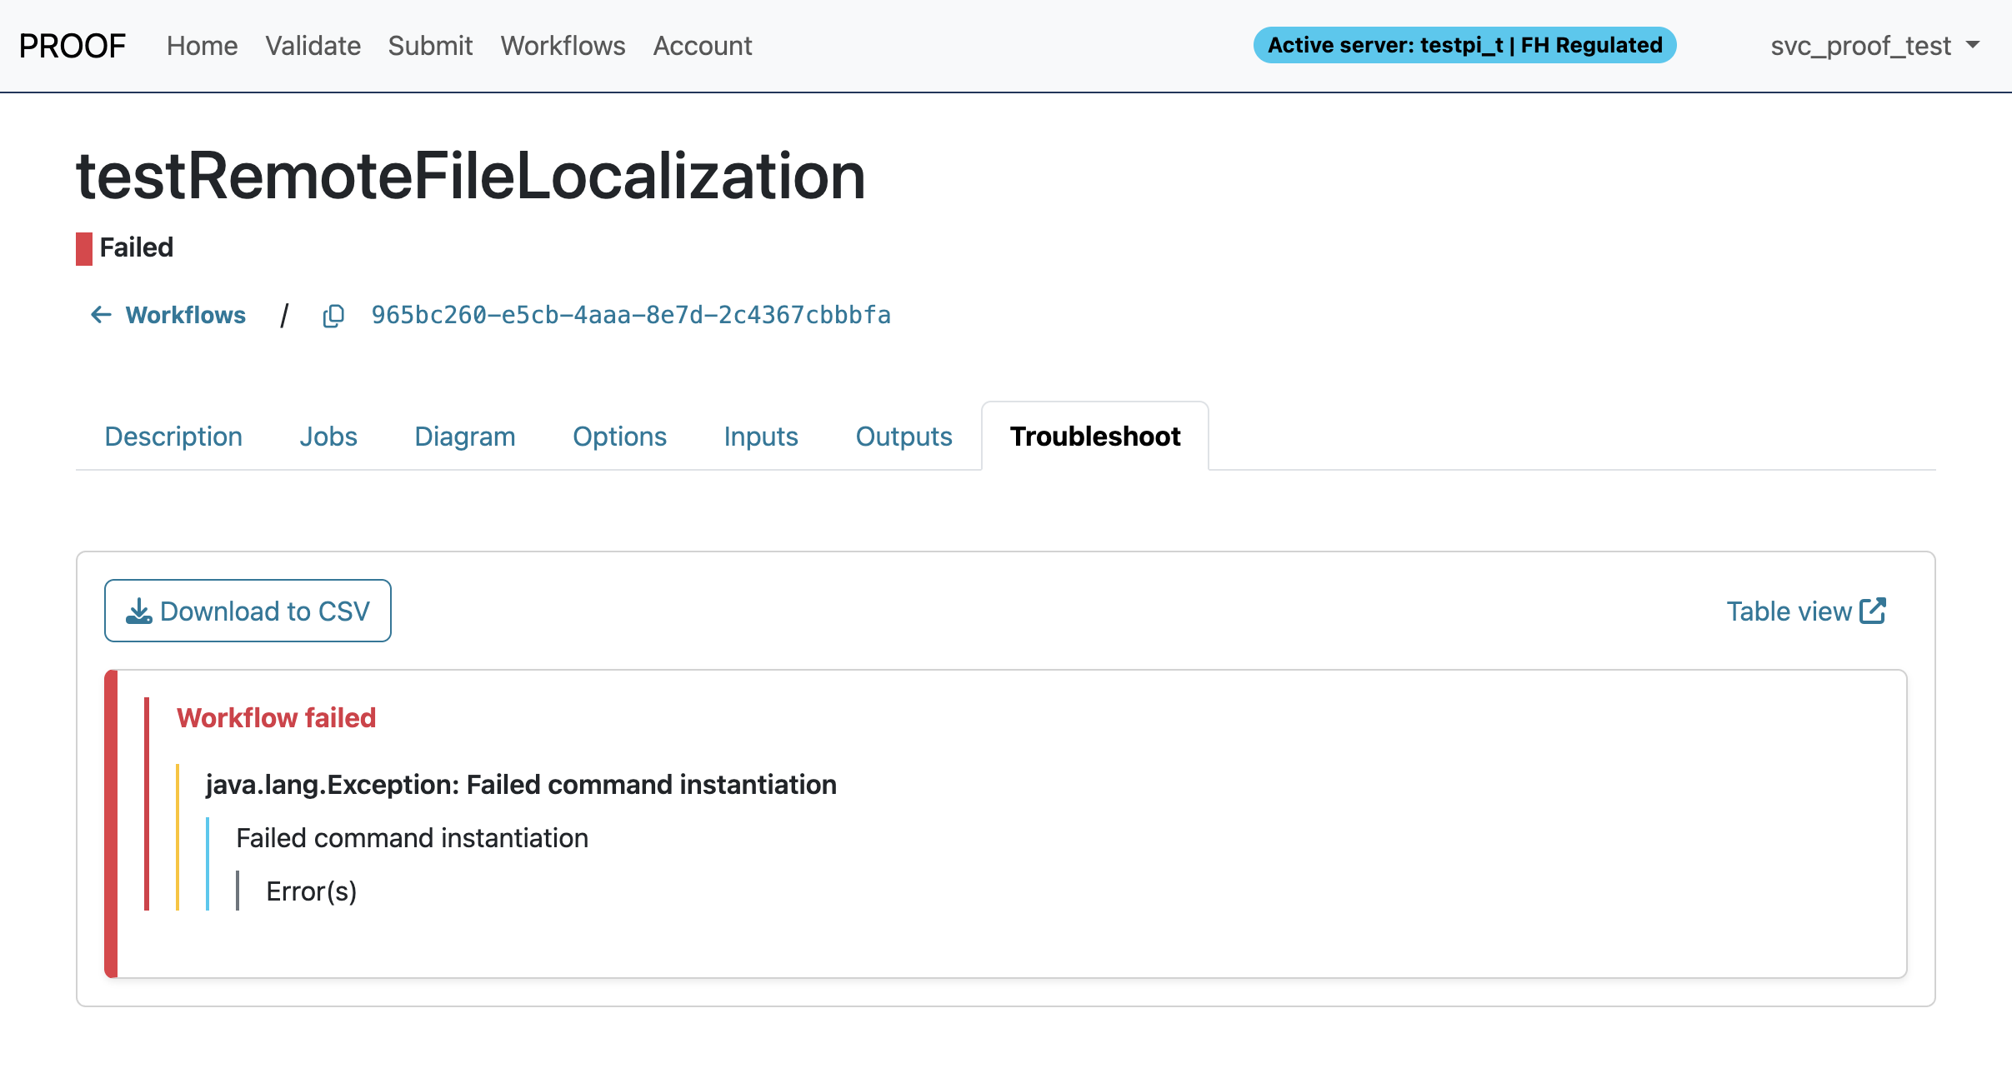This screenshot has height=1083, width=2012.
Task: View the workflow Diagram tab
Action: click(x=465, y=436)
